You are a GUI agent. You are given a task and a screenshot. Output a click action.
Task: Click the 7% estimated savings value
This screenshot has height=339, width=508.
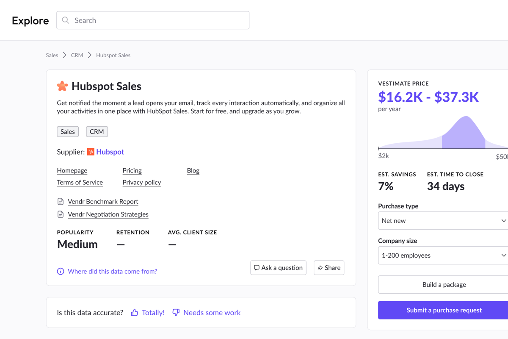tap(386, 186)
